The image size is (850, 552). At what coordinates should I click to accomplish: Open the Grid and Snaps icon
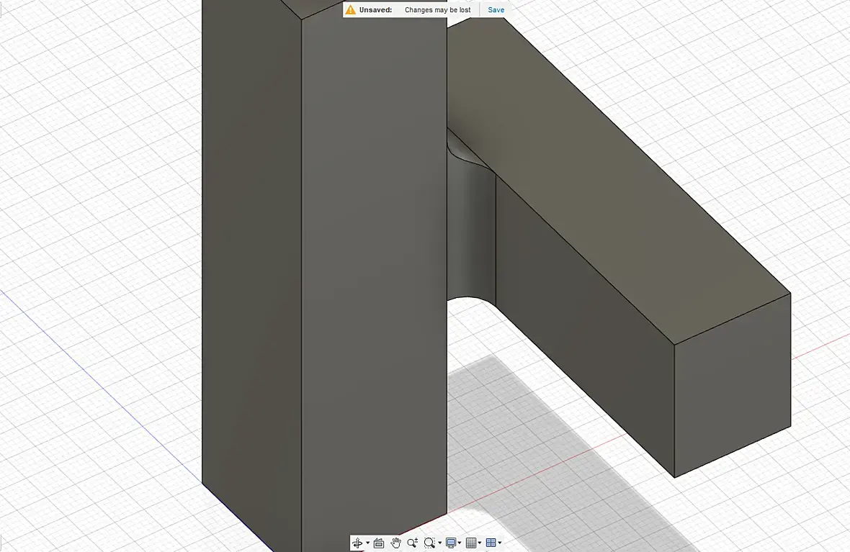click(470, 543)
